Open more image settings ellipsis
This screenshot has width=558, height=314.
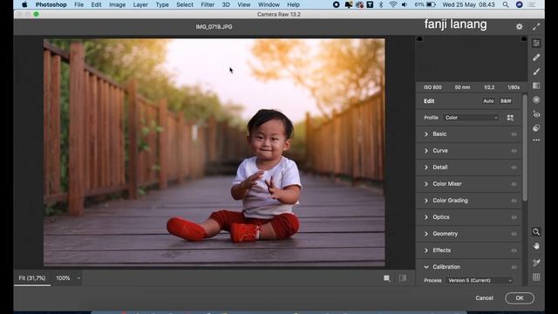(x=536, y=140)
